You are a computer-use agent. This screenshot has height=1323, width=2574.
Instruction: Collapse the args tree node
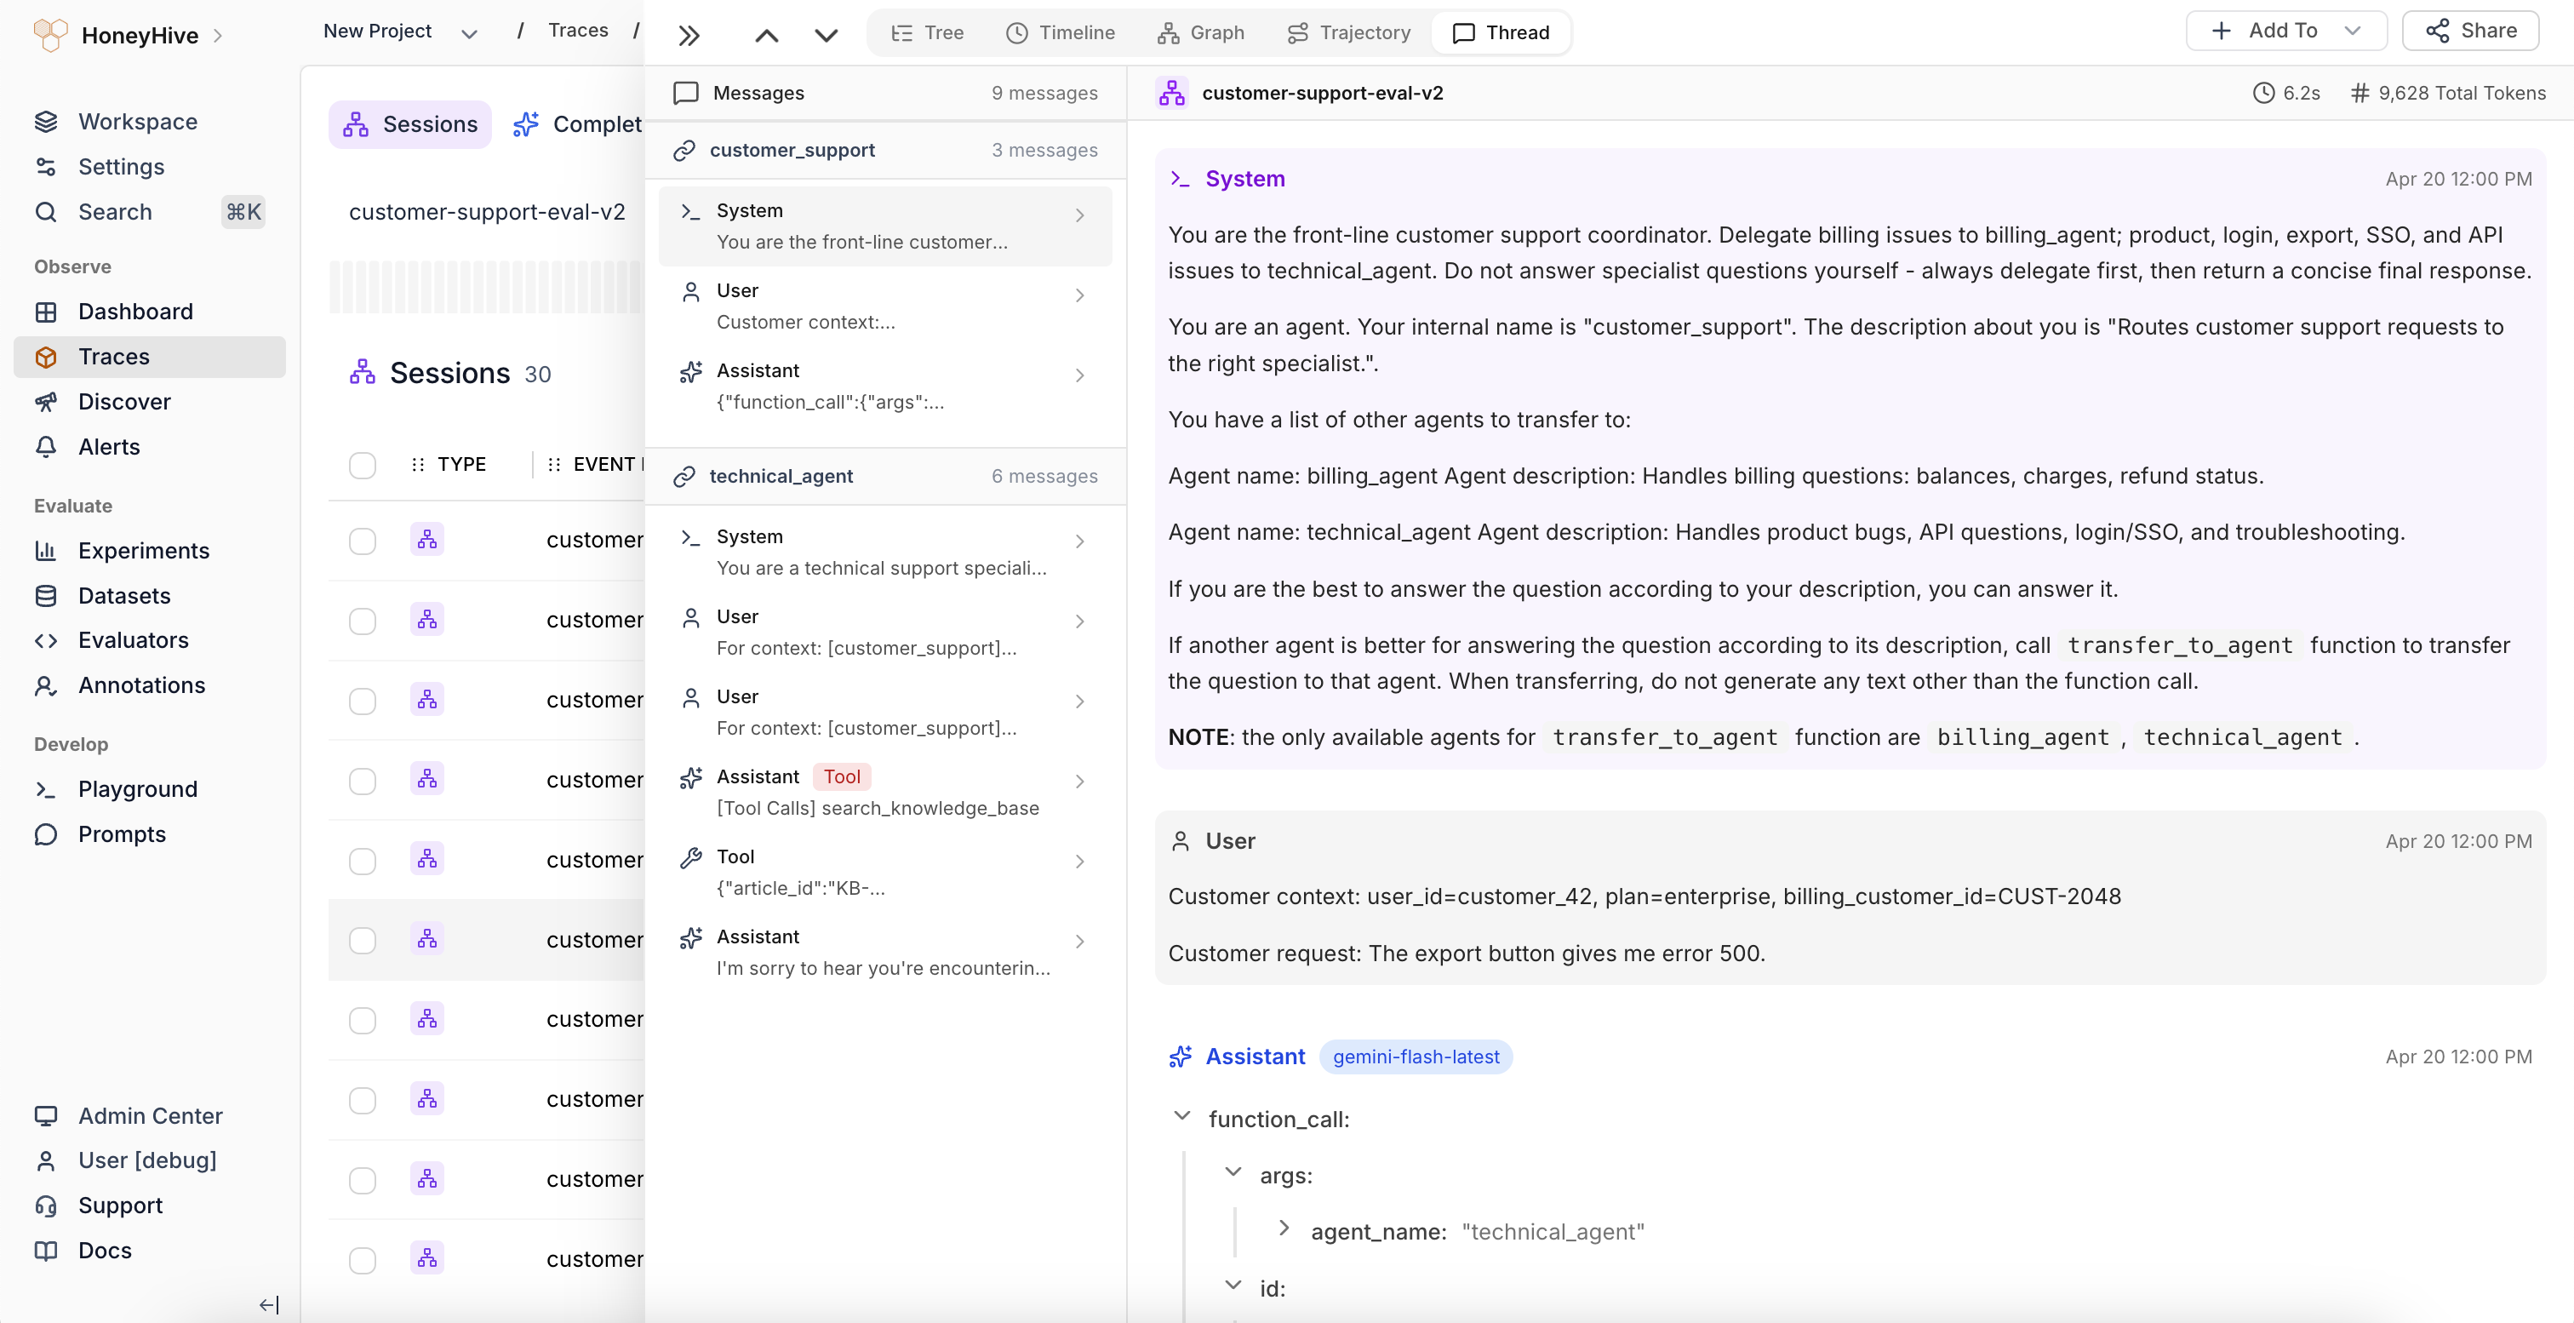coord(1233,1173)
